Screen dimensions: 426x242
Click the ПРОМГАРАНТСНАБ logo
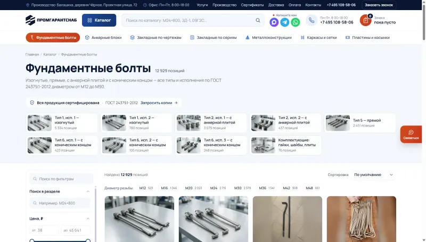[x=51, y=20]
